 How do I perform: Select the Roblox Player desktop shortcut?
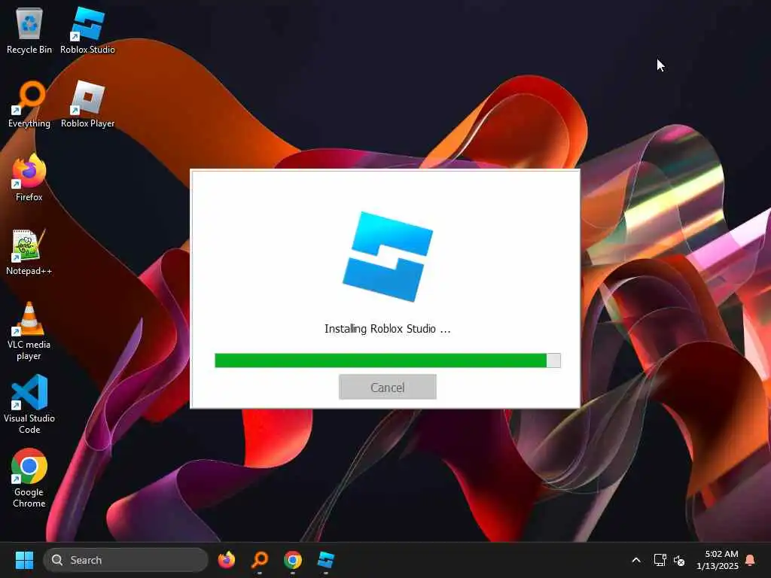tap(87, 104)
